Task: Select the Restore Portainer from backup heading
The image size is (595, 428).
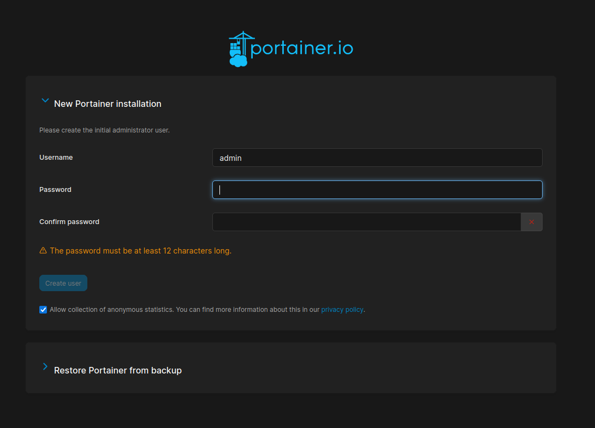Action: (x=117, y=370)
